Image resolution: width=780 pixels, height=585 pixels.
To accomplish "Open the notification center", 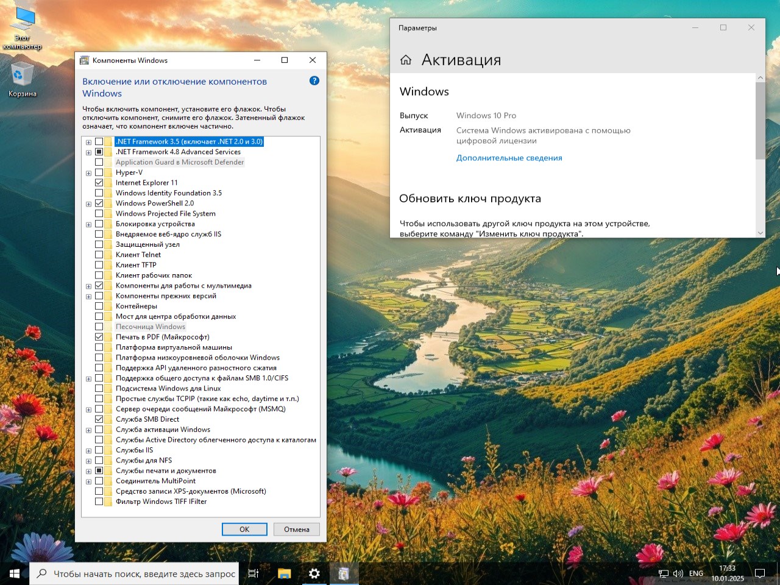I will click(x=759, y=573).
